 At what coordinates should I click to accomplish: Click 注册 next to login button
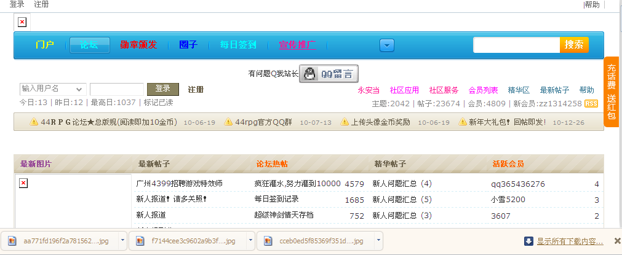click(196, 90)
